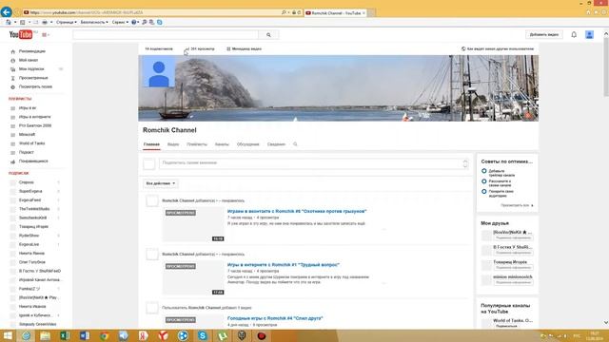The image size is (609, 342).
Task: Open the Безопасность toolbar menu
Action: click(94, 23)
